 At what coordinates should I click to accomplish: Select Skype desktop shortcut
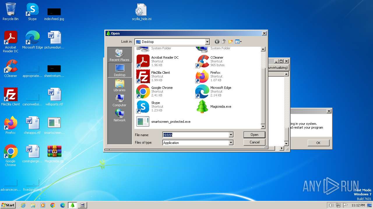tap(32, 12)
